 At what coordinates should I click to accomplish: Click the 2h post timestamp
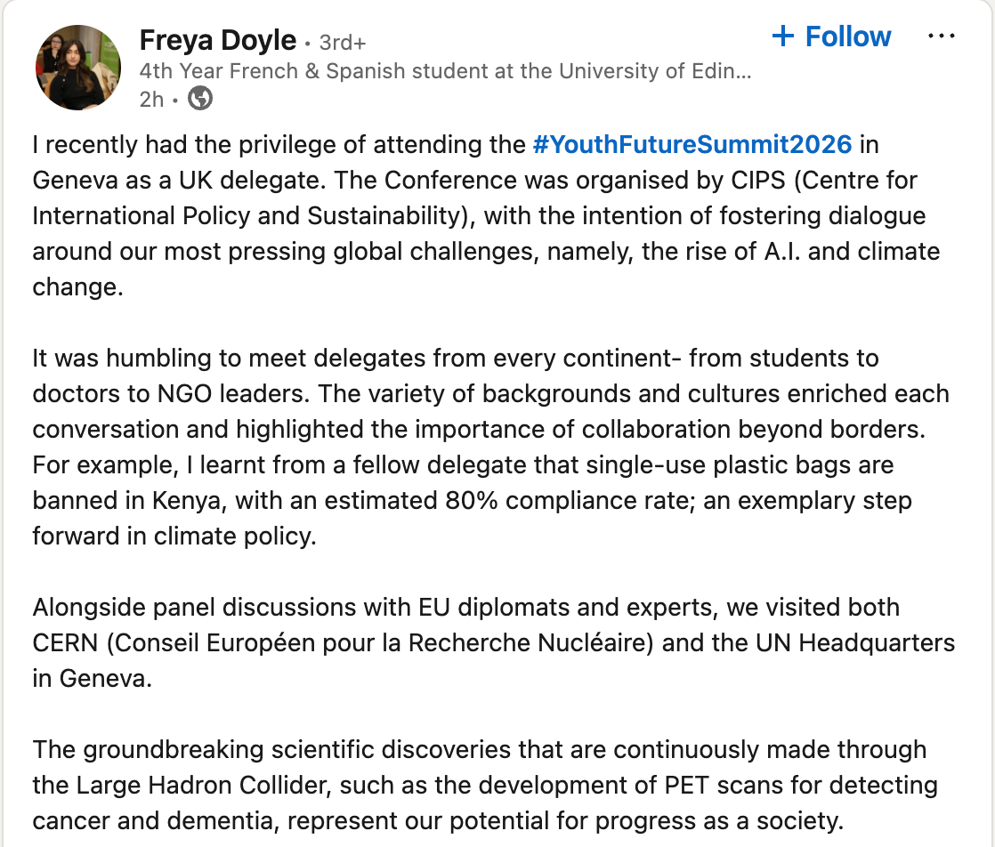[x=151, y=100]
